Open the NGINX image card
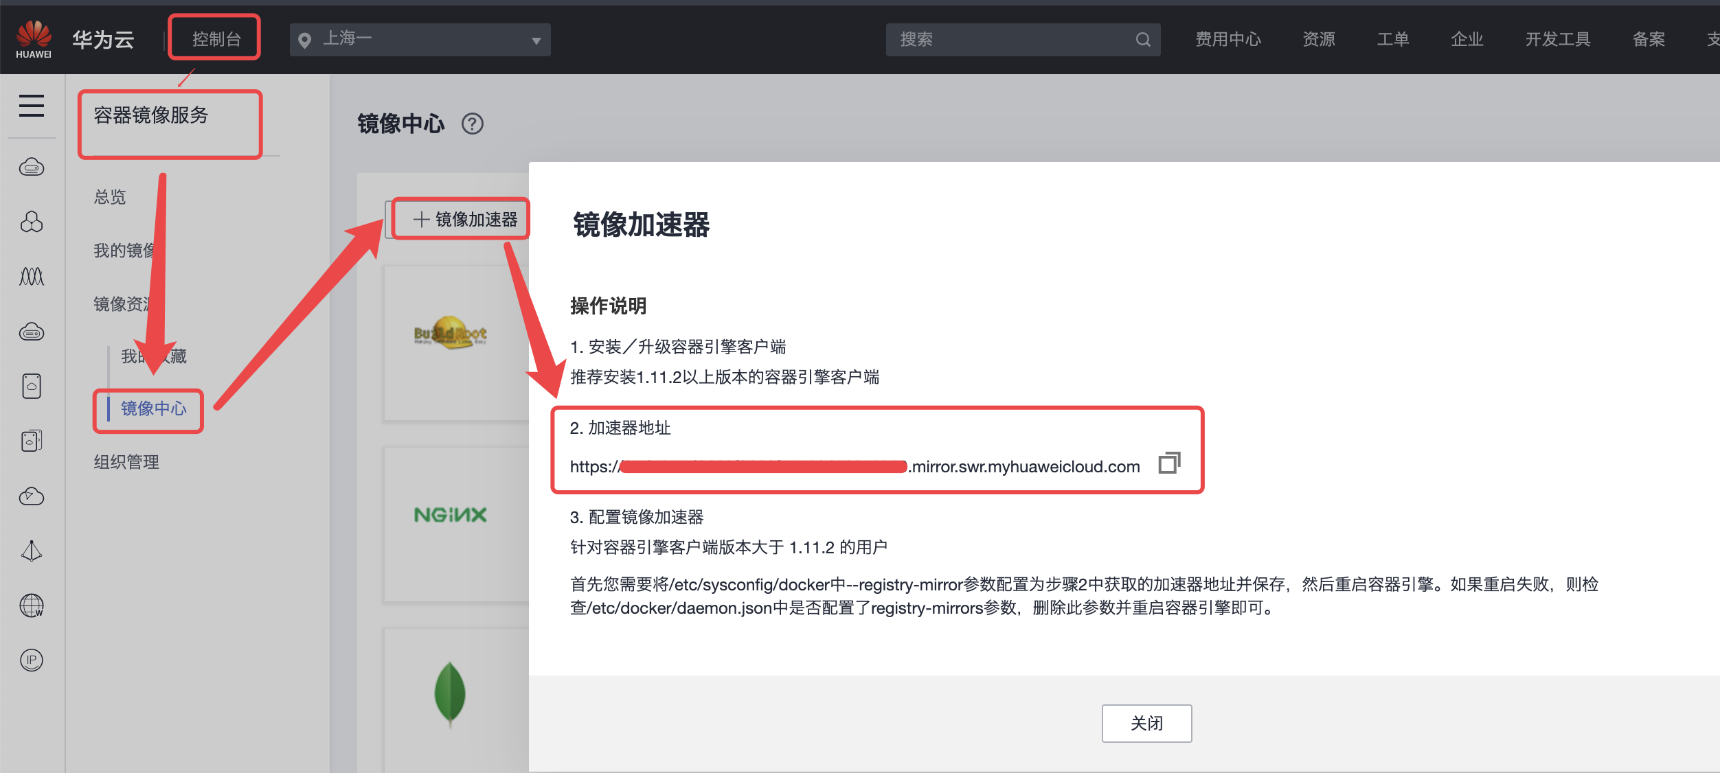Screen dimensions: 1720x773 451,515
